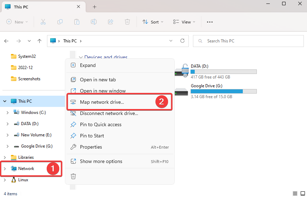This screenshot has width=307, height=197.
Task: Open the New item button
Action: pyautogui.click(x=16, y=22)
